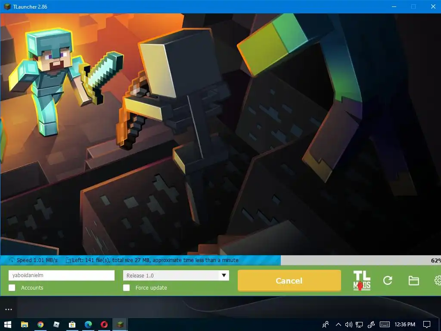
Task: Open the People tray icon
Action: tap(326, 325)
